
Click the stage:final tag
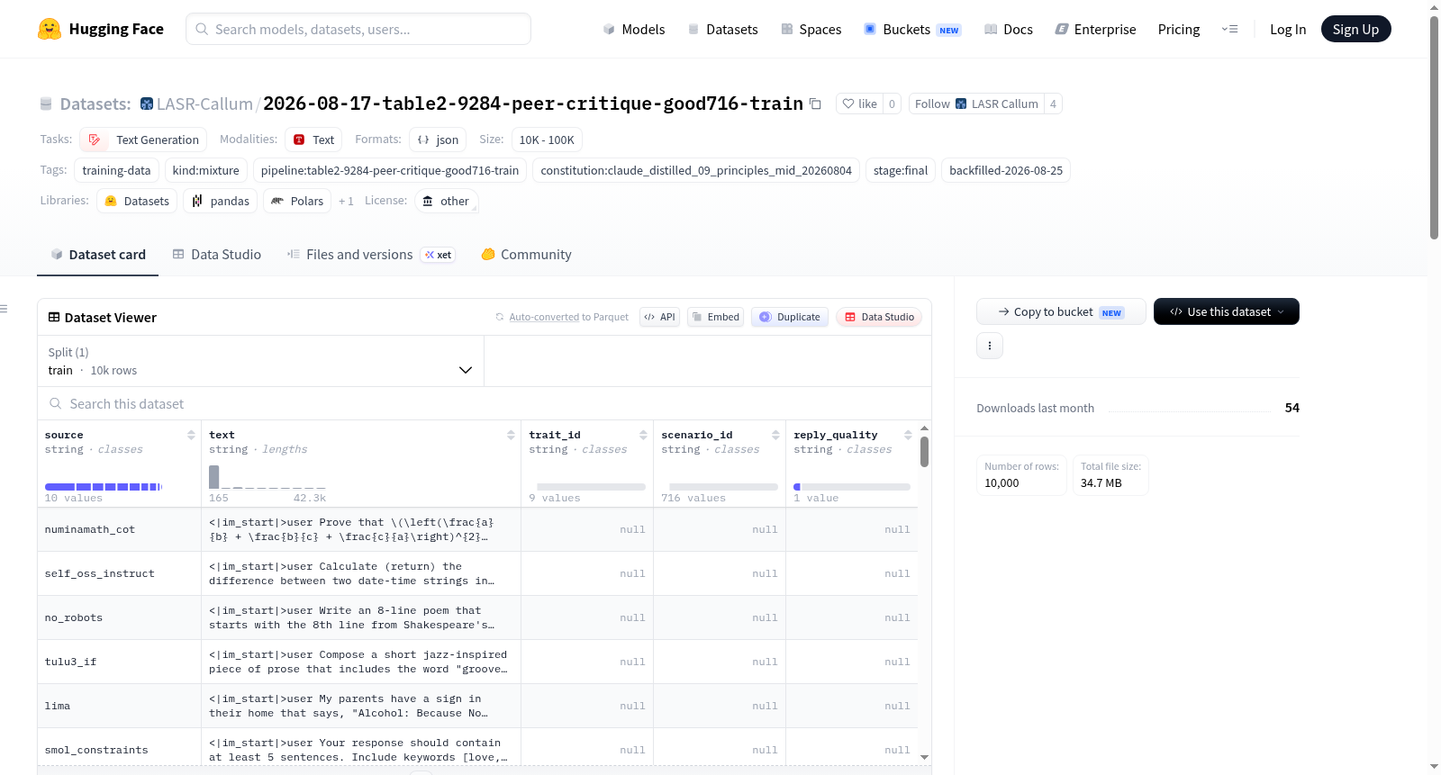click(x=901, y=170)
